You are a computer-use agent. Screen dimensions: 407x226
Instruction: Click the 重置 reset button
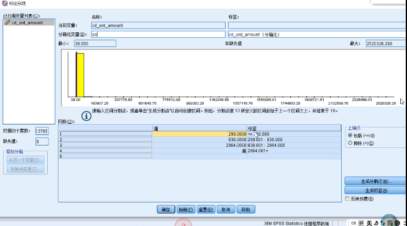[x=206, y=209]
